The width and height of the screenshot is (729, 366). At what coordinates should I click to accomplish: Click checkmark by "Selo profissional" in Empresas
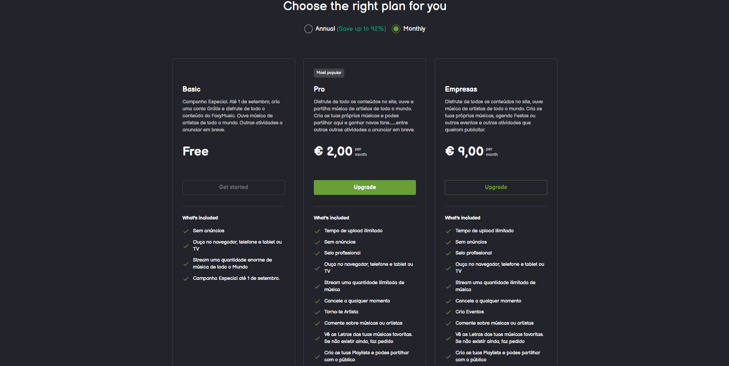[448, 253]
